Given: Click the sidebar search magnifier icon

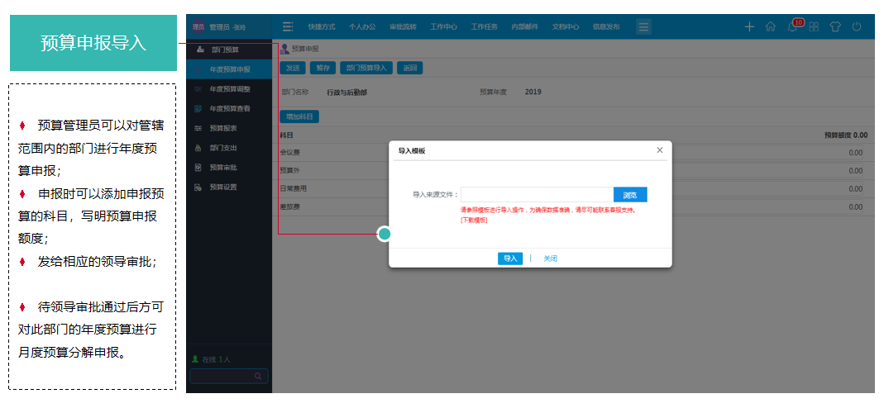Looking at the screenshot, I should click(258, 377).
